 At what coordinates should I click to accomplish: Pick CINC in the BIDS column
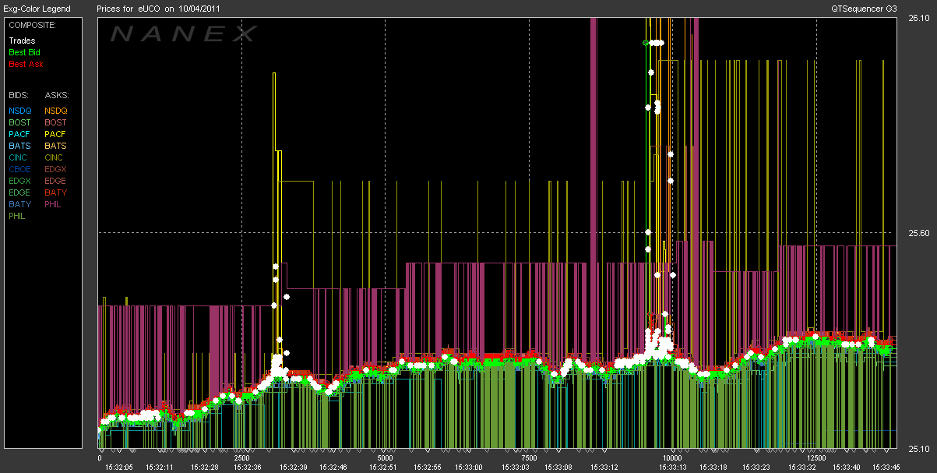19,157
